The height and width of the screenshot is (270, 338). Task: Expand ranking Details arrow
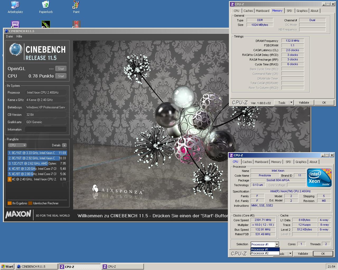coord(64,145)
